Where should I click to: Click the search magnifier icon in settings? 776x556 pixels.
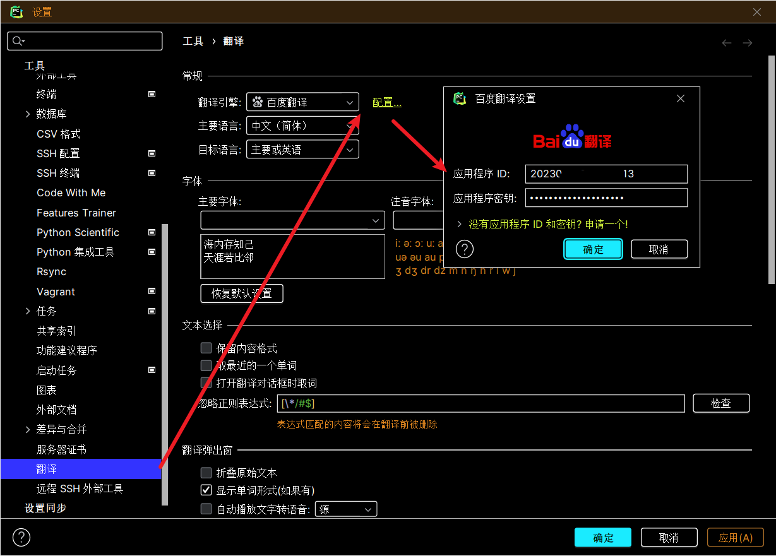18,41
